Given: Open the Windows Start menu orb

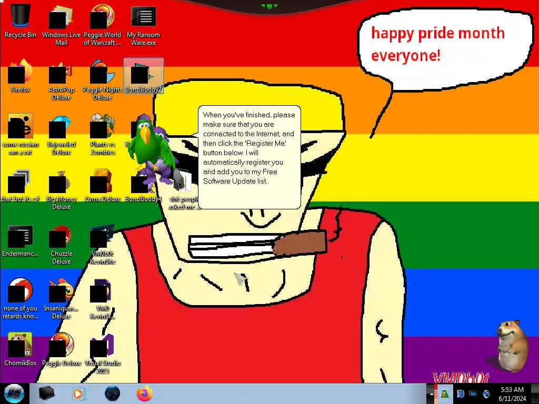Looking at the screenshot, I should tap(14, 393).
